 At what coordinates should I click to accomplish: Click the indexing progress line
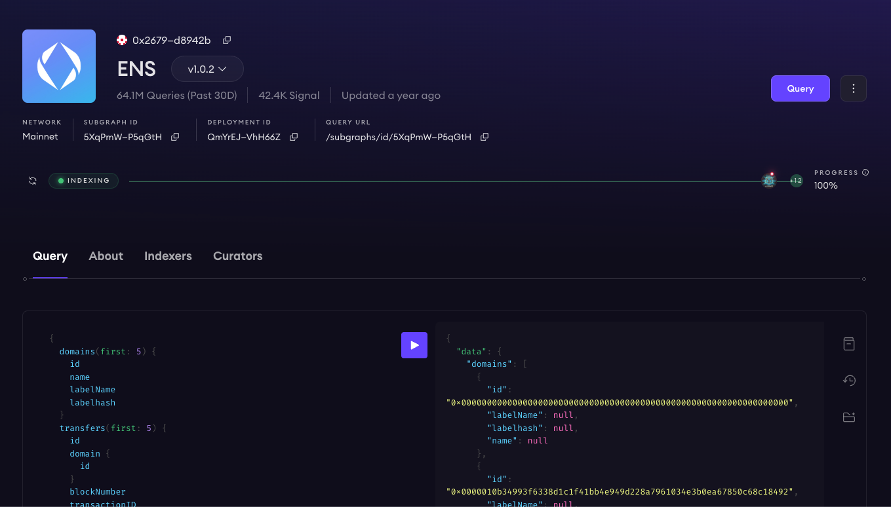pyautogui.click(x=445, y=181)
